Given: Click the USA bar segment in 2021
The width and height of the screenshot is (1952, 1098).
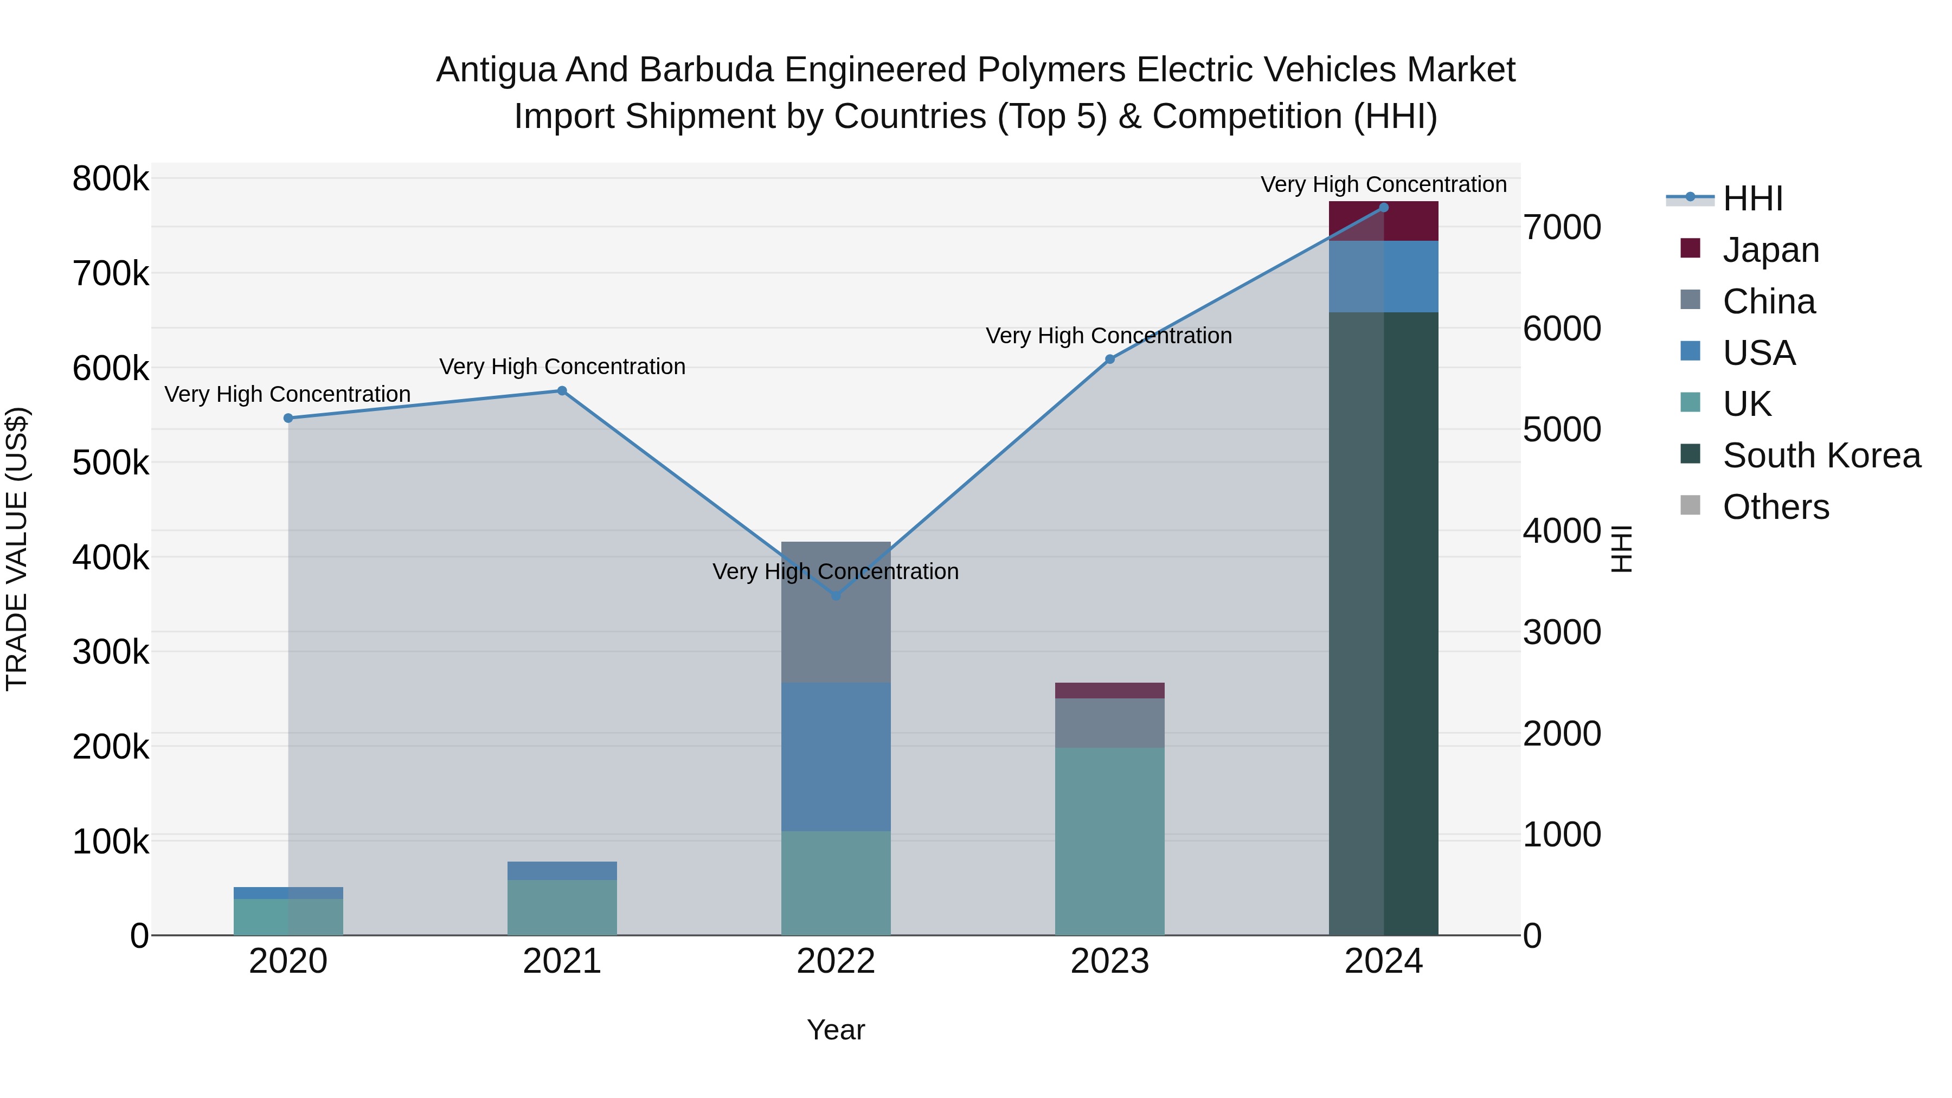Looking at the screenshot, I should (x=562, y=871).
